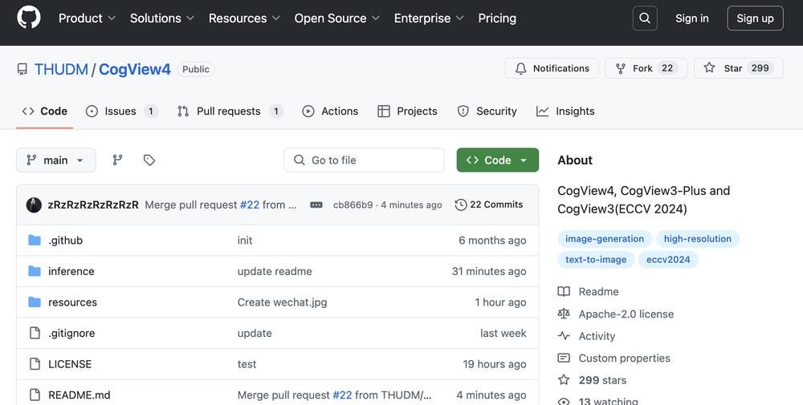Click the branches icon beside main
This screenshot has width=803, height=405.
coord(117,160)
